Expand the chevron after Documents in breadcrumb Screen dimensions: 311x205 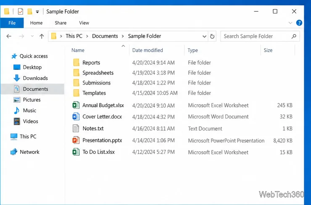click(123, 36)
